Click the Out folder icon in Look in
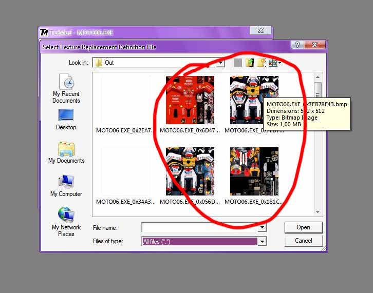The width and height of the screenshot is (373, 293). coord(99,63)
